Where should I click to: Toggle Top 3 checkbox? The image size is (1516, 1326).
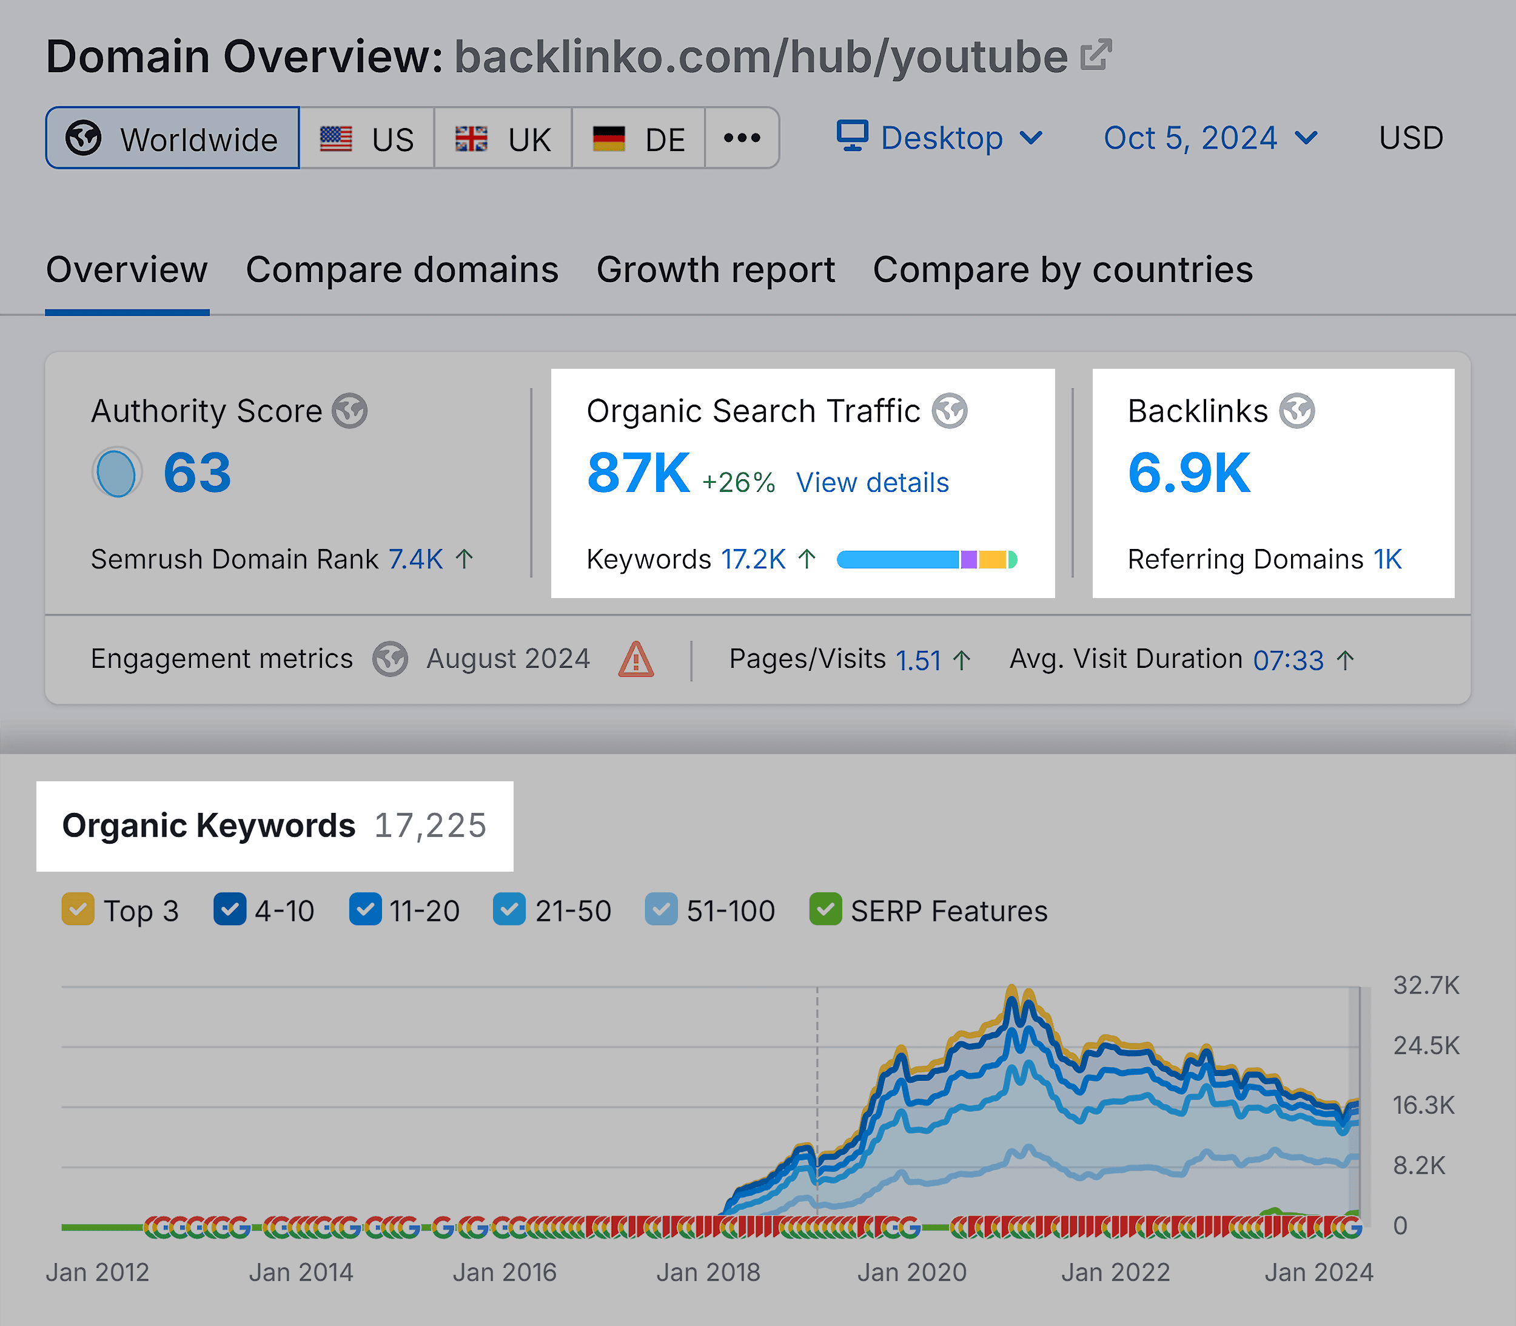click(78, 909)
